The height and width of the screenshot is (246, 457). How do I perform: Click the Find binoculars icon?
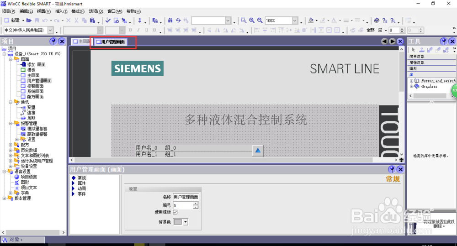[170, 21]
